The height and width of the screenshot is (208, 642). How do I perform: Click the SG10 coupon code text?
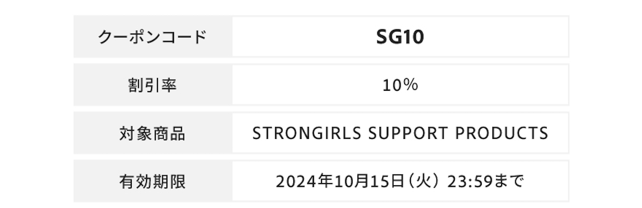400,37
